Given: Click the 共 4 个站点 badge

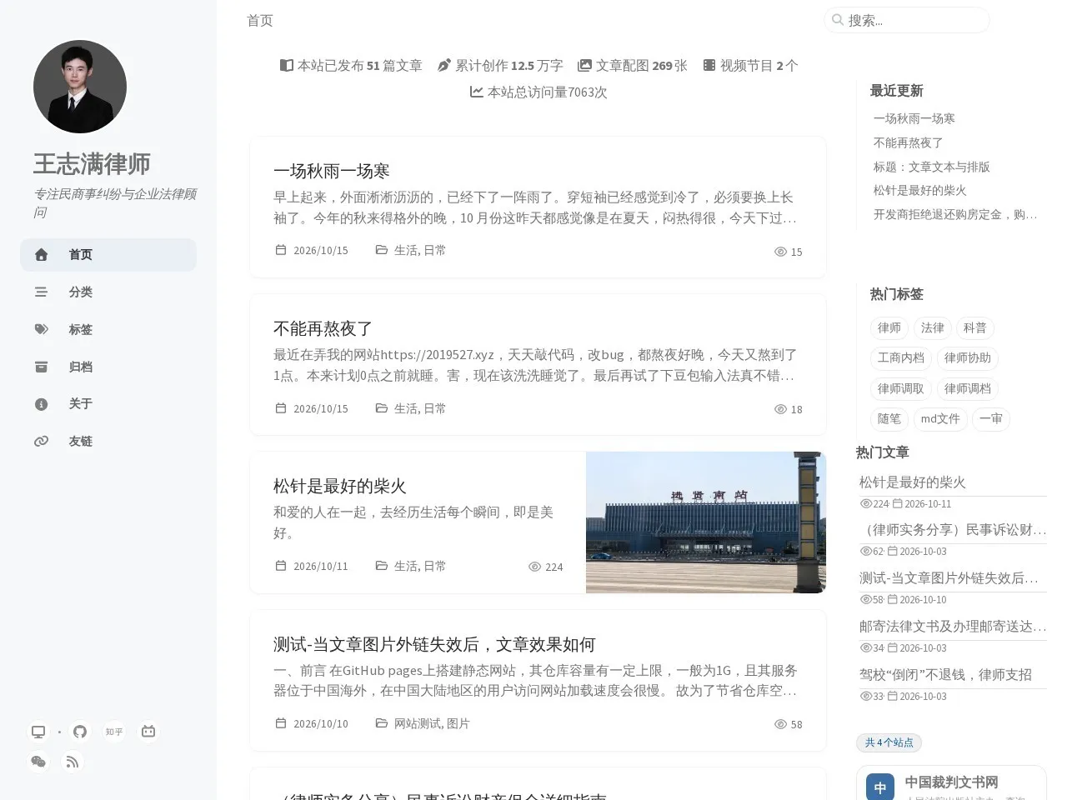Looking at the screenshot, I should coord(889,742).
